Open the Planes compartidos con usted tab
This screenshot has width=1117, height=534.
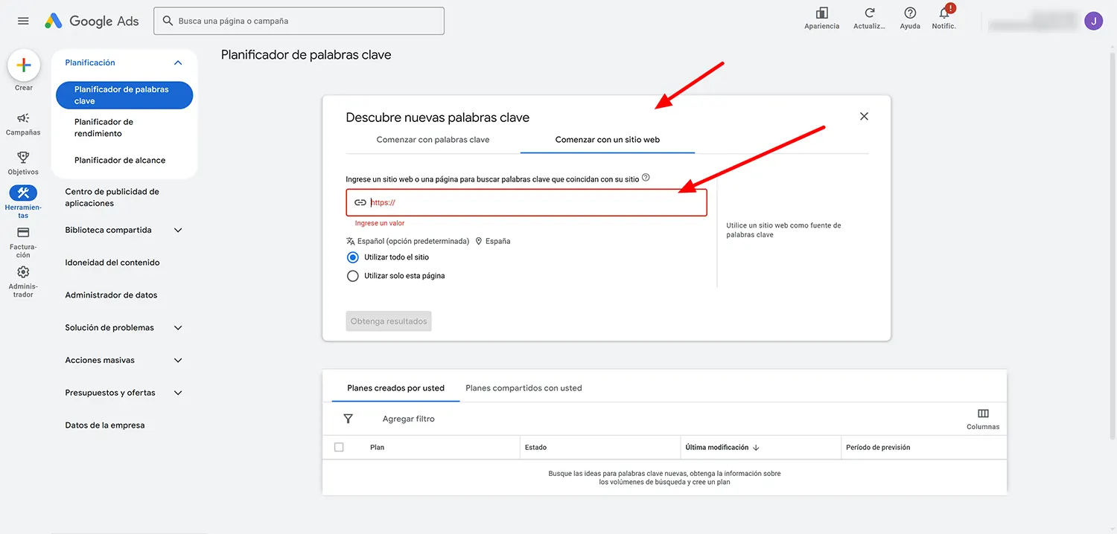click(524, 387)
